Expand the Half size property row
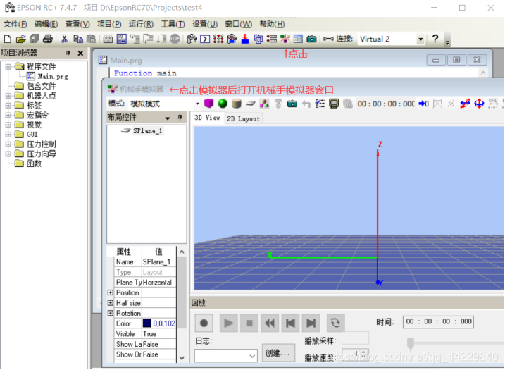This screenshot has width=505, height=370. [x=111, y=303]
